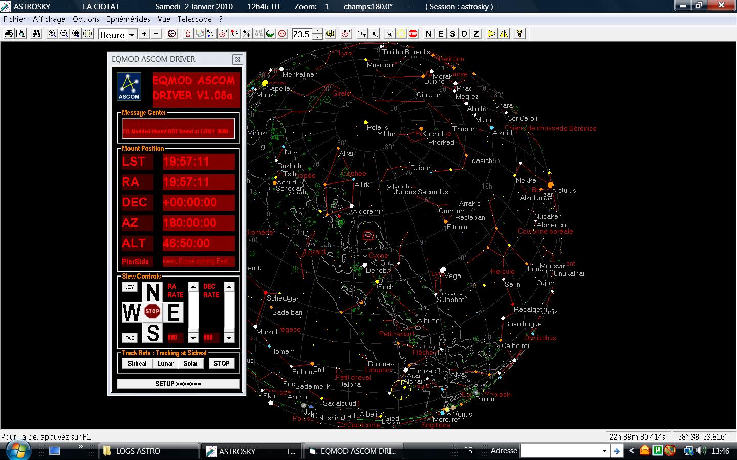Click DEC RATE scrollbar down arrow

click(x=229, y=338)
